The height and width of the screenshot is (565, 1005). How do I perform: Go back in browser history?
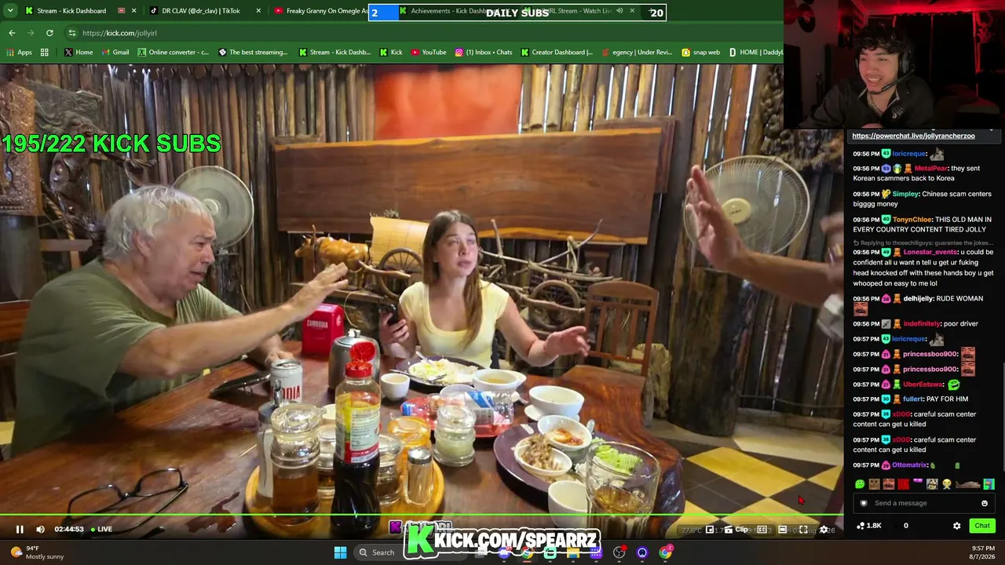(12, 33)
